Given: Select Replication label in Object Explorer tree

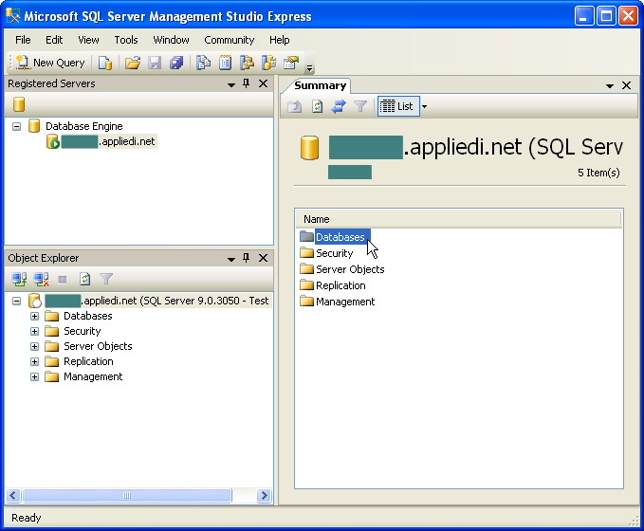Looking at the screenshot, I should pos(88,361).
